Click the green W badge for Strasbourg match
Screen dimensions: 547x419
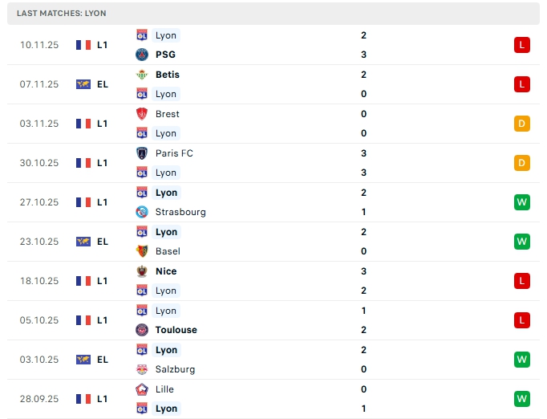click(x=522, y=202)
